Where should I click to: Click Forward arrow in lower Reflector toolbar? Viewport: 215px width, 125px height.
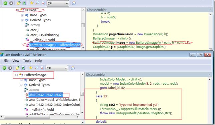tap(10, 68)
